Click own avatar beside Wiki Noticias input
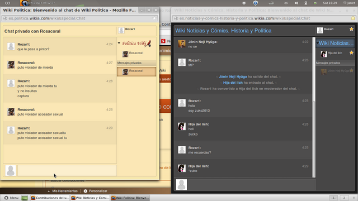 pyautogui.click(x=181, y=184)
